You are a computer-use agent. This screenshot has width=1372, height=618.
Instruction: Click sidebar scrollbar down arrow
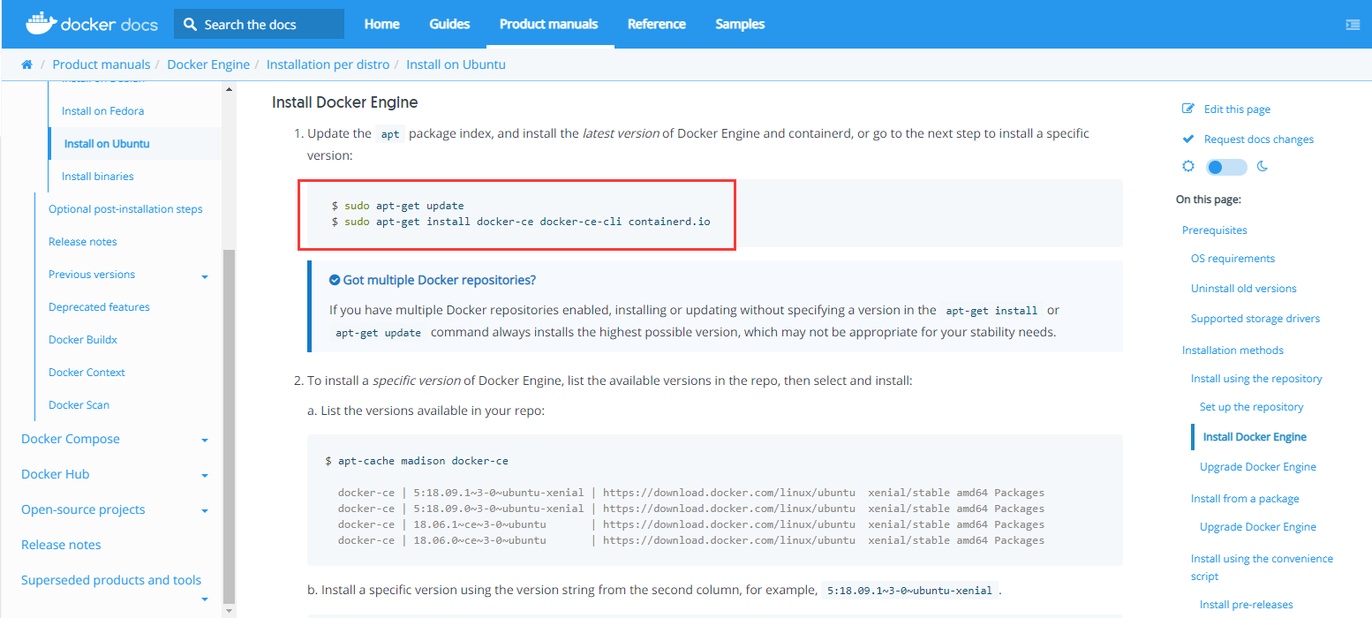click(x=230, y=610)
